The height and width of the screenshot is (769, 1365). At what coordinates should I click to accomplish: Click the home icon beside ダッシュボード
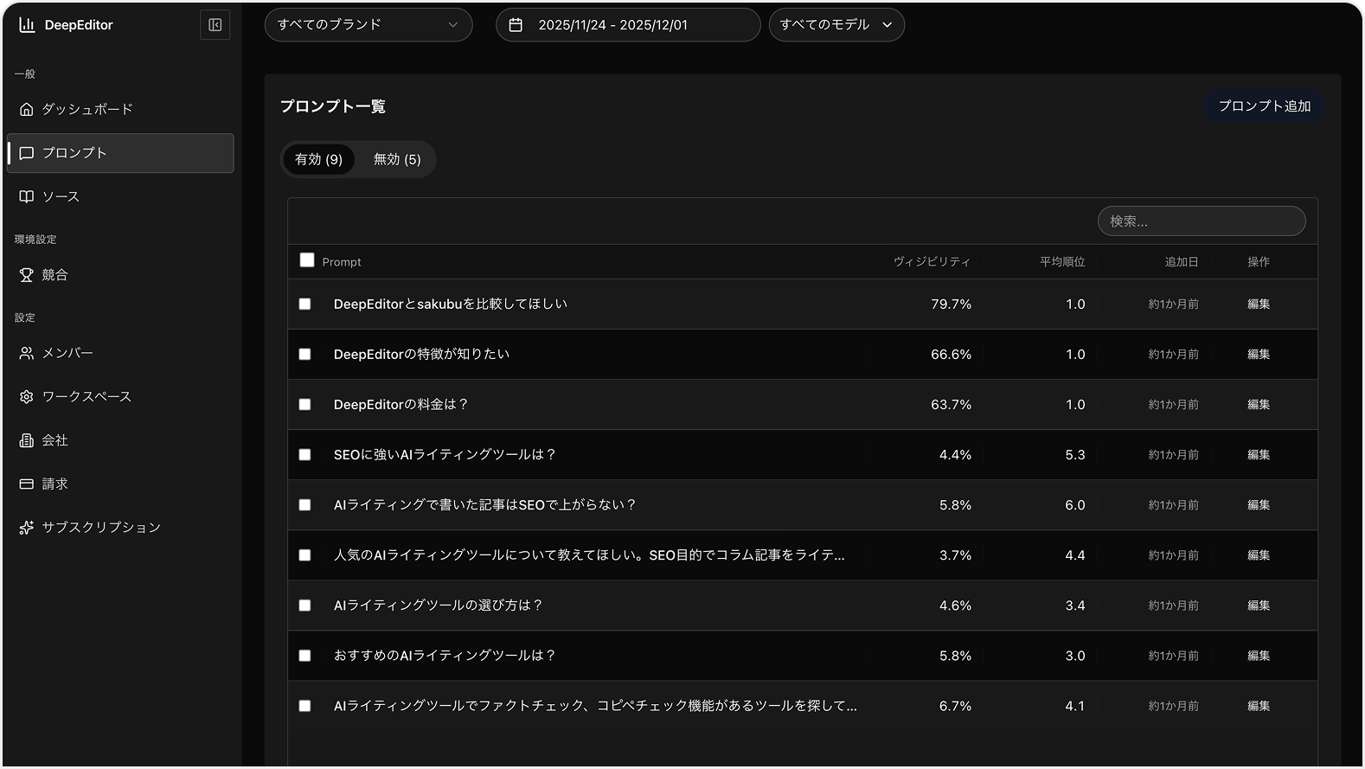pyautogui.click(x=27, y=109)
